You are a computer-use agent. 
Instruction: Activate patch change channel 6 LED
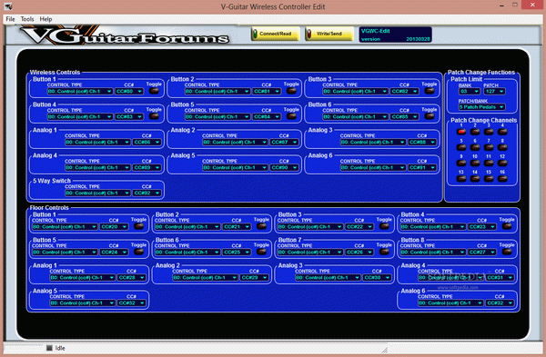point(475,148)
